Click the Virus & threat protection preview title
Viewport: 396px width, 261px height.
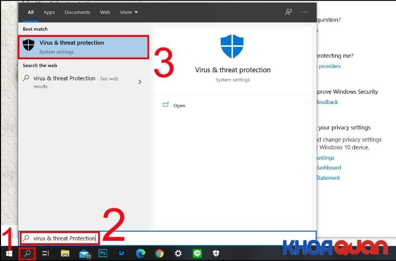(x=233, y=70)
